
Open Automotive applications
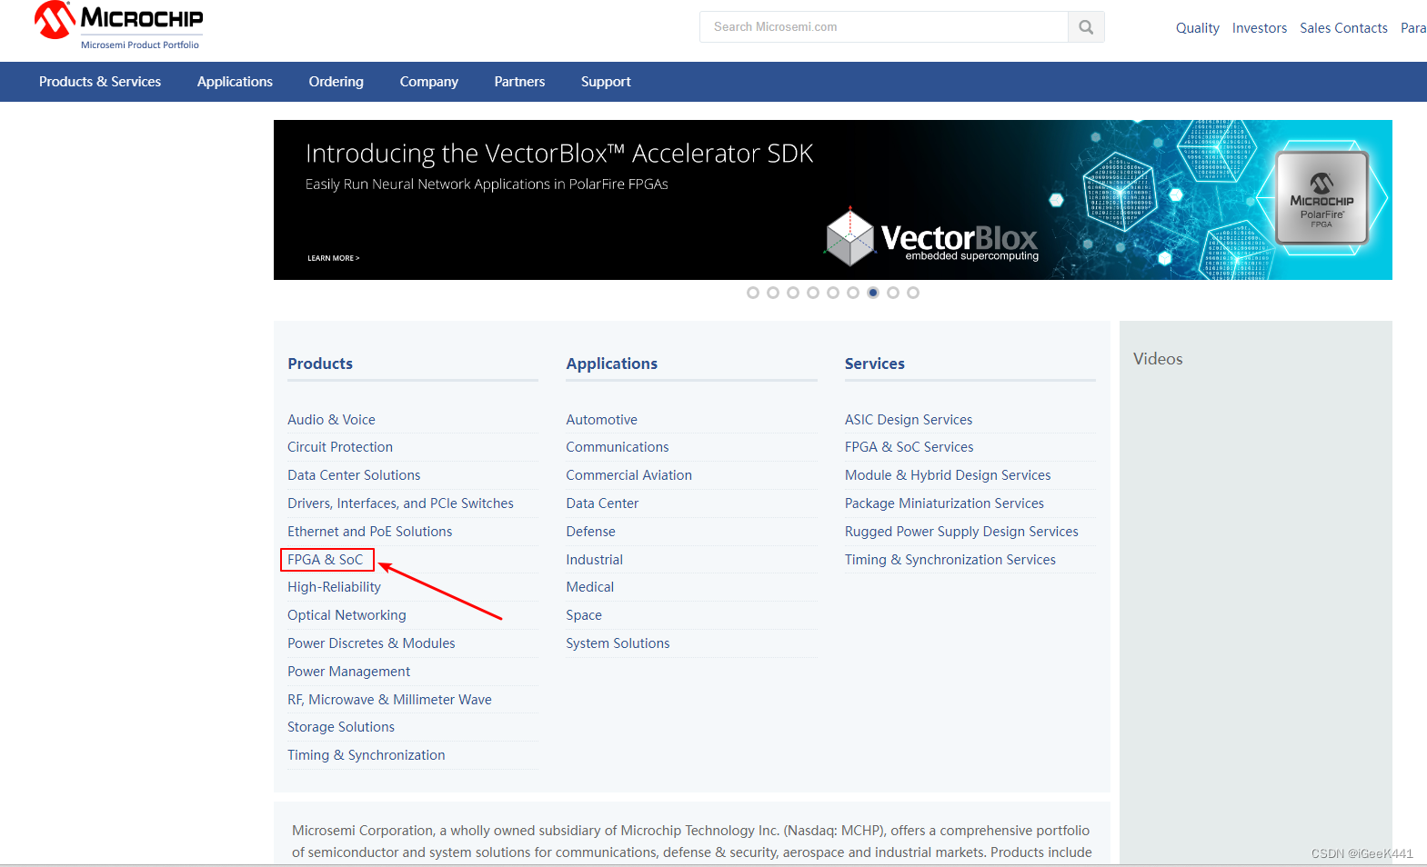(x=601, y=420)
